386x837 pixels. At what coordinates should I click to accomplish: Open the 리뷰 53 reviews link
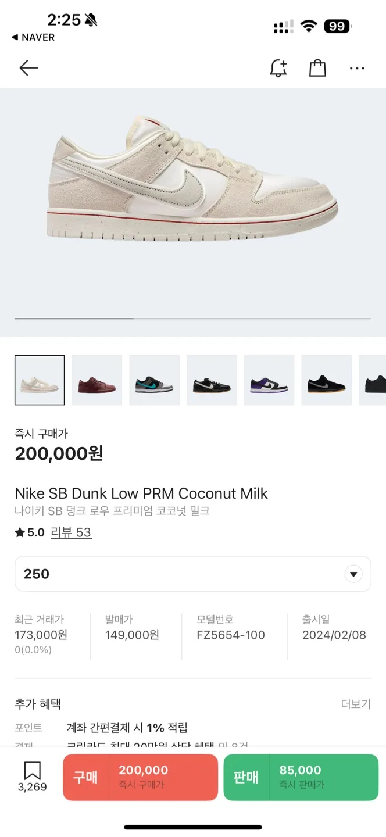(71, 532)
